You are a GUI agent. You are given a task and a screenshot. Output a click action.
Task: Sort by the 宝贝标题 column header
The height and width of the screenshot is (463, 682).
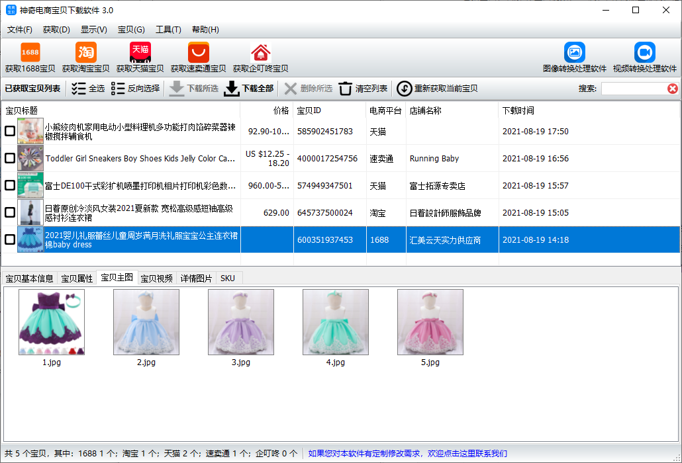121,110
